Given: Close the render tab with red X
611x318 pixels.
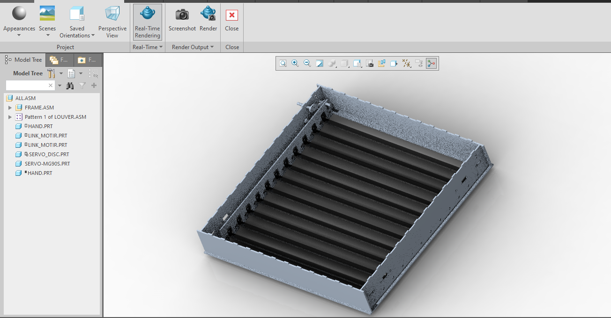Looking at the screenshot, I should tap(231, 15).
